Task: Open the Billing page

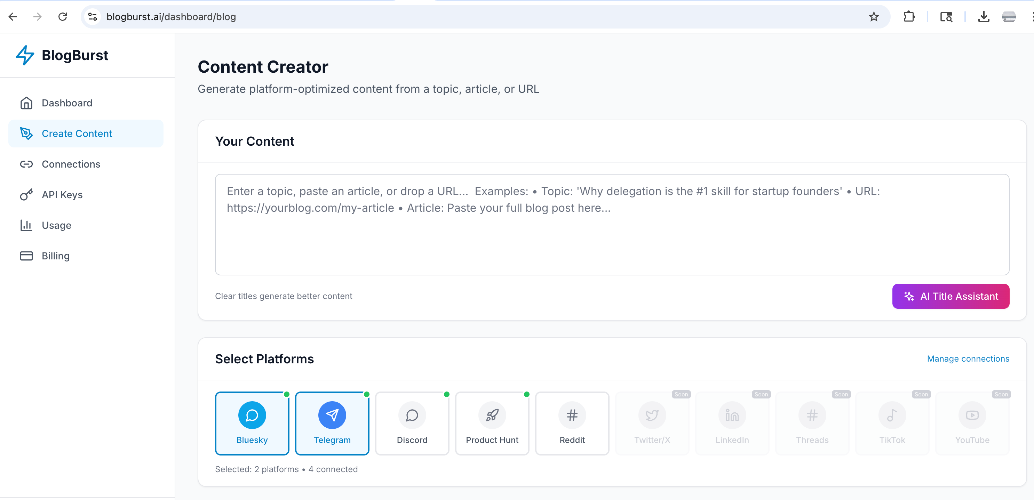Action: pos(55,256)
